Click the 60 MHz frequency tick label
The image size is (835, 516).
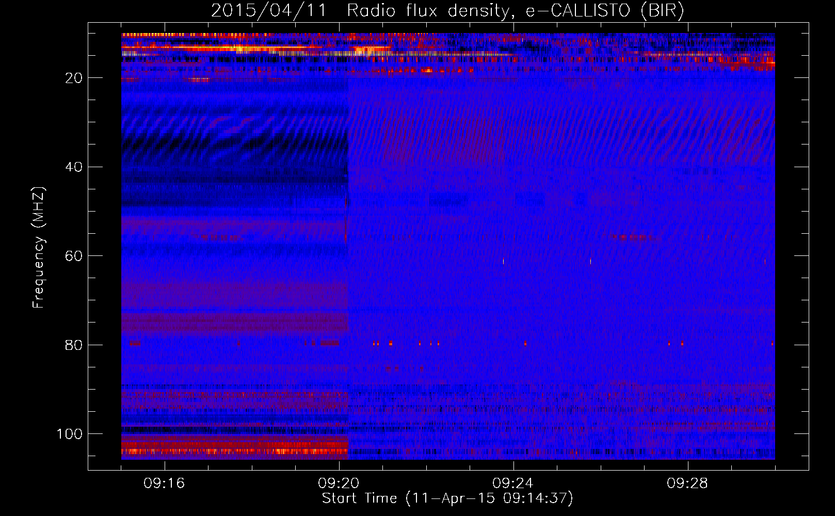[74, 256]
